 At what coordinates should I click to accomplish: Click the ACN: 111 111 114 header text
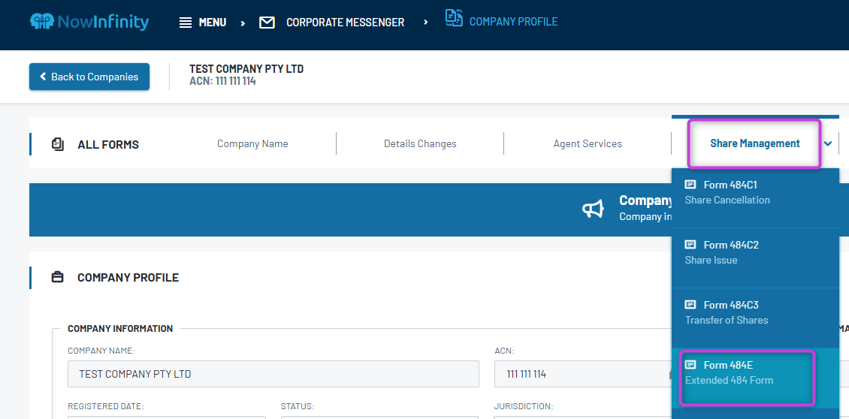point(222,82)
